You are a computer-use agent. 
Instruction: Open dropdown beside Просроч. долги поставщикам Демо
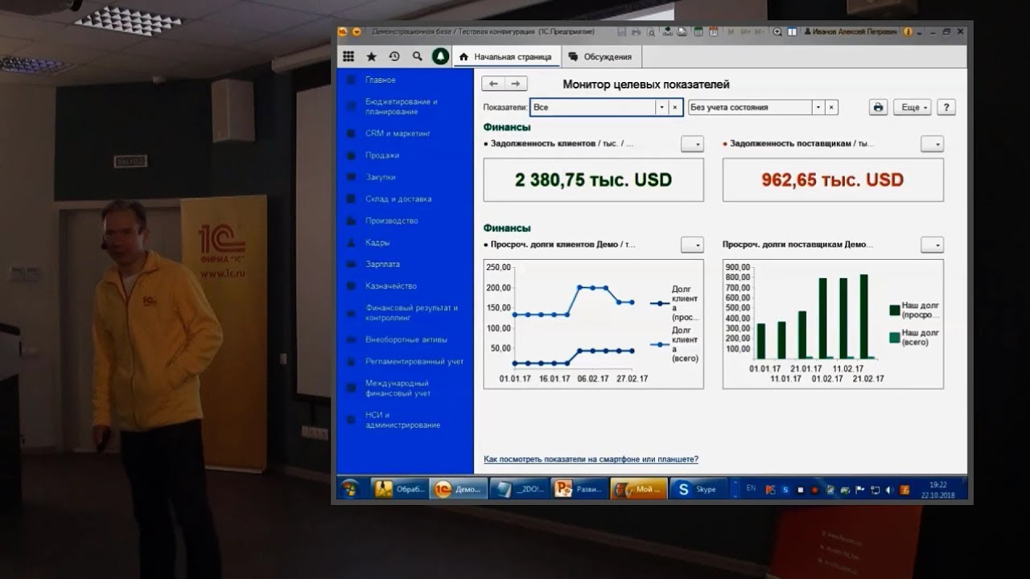click(933, 244)
